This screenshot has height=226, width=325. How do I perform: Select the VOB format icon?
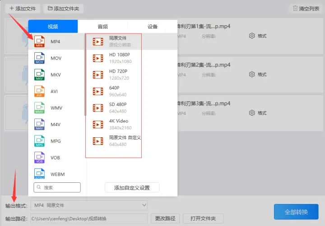[x=39, y=158]
